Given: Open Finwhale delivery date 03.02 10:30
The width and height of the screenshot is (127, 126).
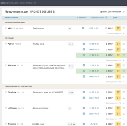Looking at the screenshot, I should pyautogui.click(x=94, y=92).
